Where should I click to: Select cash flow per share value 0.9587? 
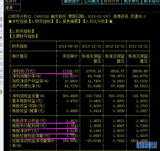pyautogui.click(x=95, y=136)
